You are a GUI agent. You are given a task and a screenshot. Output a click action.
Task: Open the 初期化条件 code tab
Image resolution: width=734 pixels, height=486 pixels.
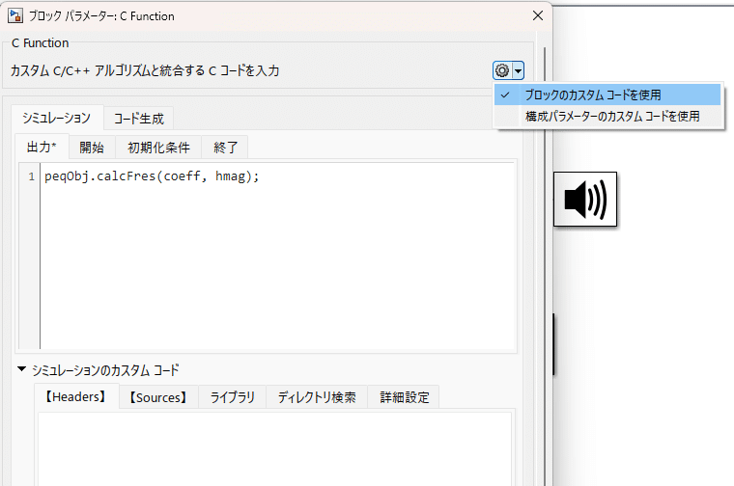point(158,148)
